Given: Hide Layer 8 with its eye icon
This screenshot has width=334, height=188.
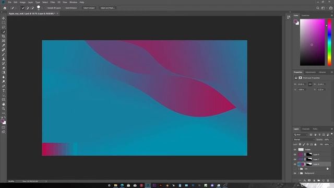Looking at the screenshot, I should pos(295,164).
